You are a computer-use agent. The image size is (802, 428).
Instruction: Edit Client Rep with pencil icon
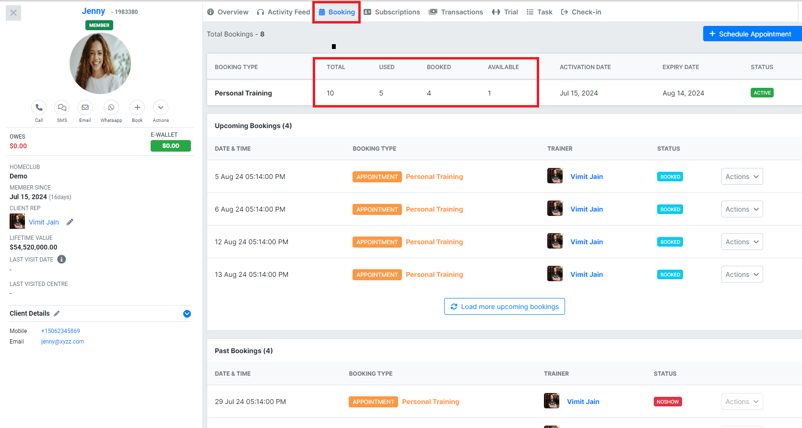[70, 222]
